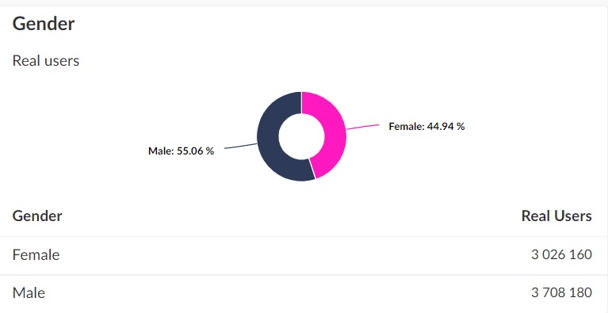This screenshot has height=313, width=608.
Task: Select the Female table row label
Action: click(x=36, y=255)
